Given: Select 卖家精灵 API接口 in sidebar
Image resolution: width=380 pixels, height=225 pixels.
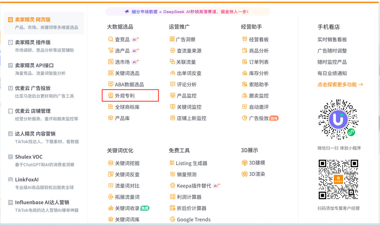Looking at the screenshot, I should pyautogui.click(x=44, y=69).
